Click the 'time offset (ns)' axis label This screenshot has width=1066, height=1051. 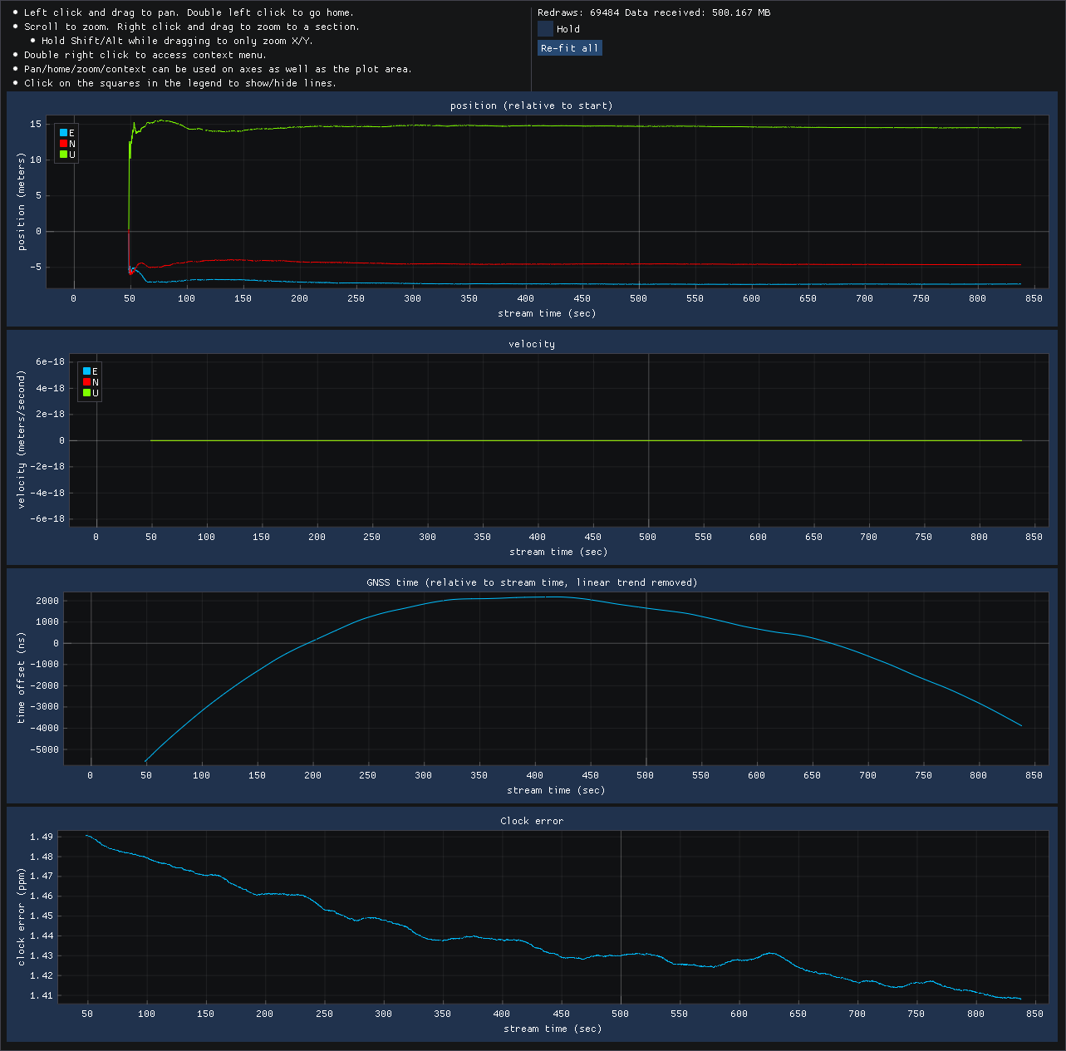click(22, 678)
